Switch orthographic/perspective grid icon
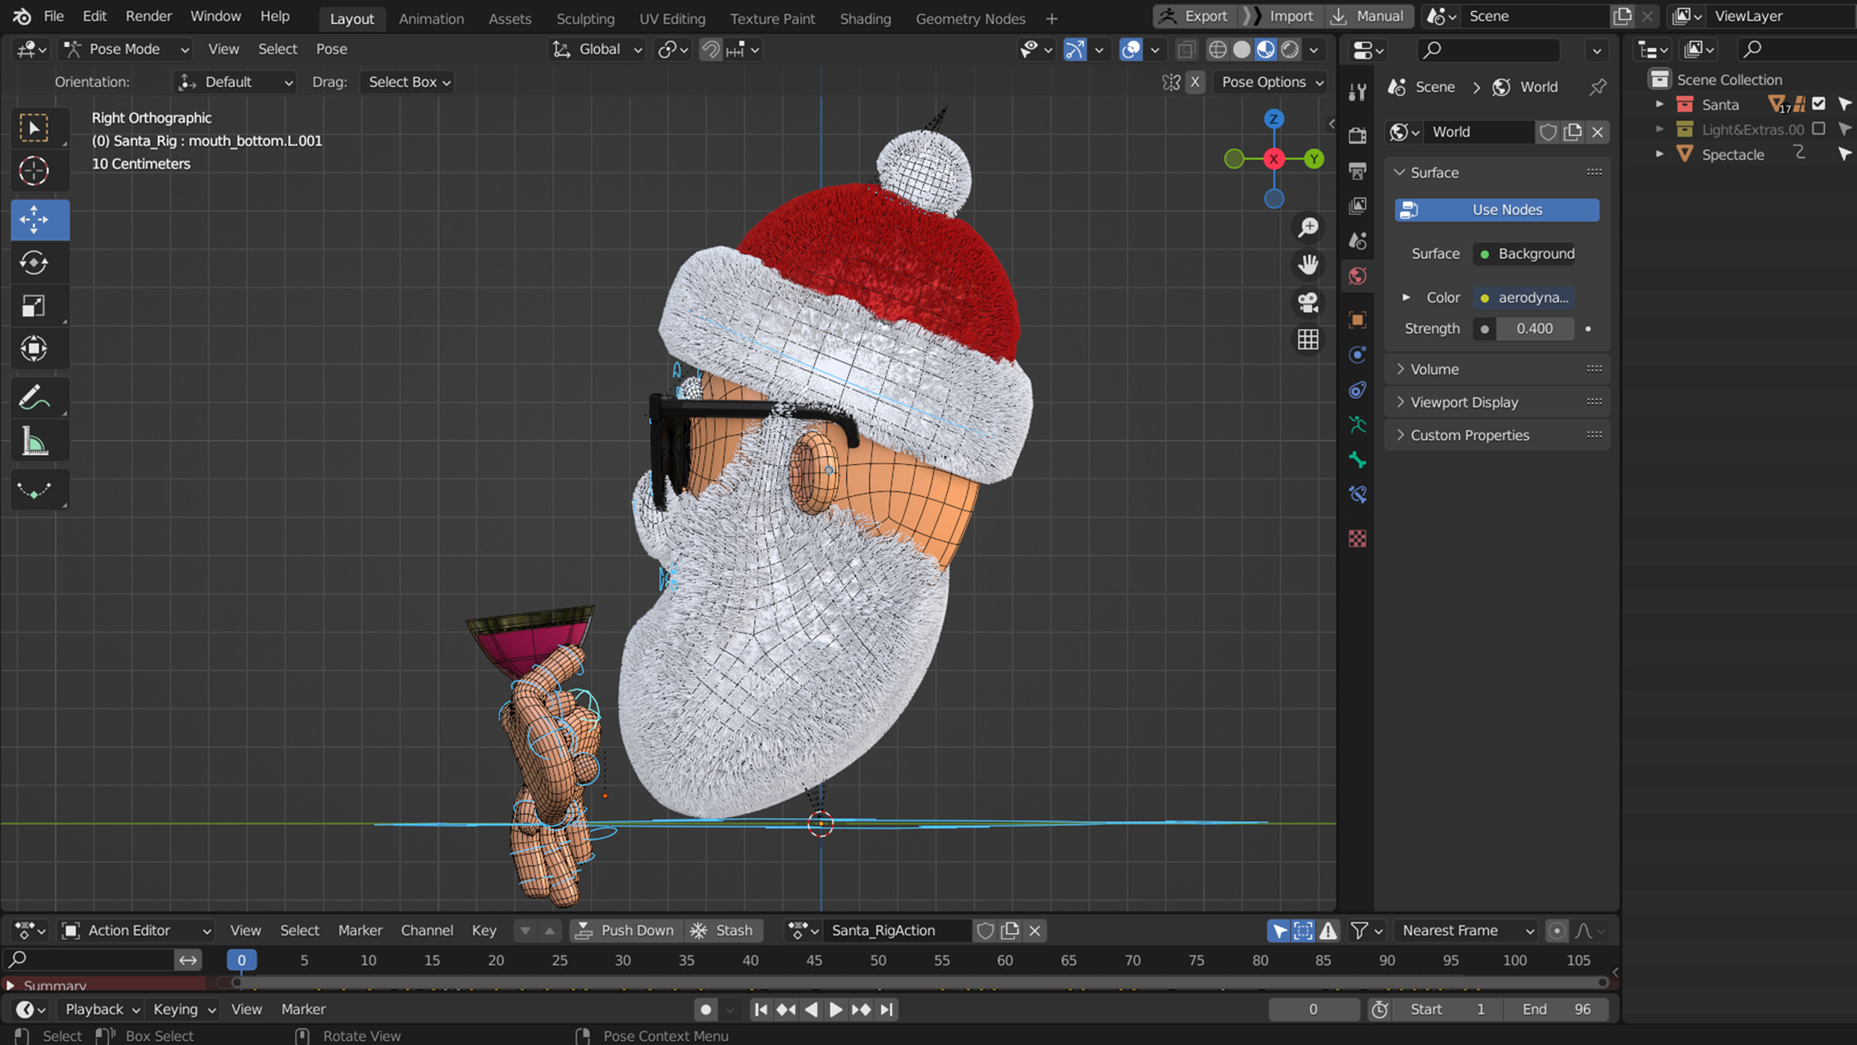This screenshot has width=1857, height=1045. pos(1308,339)
